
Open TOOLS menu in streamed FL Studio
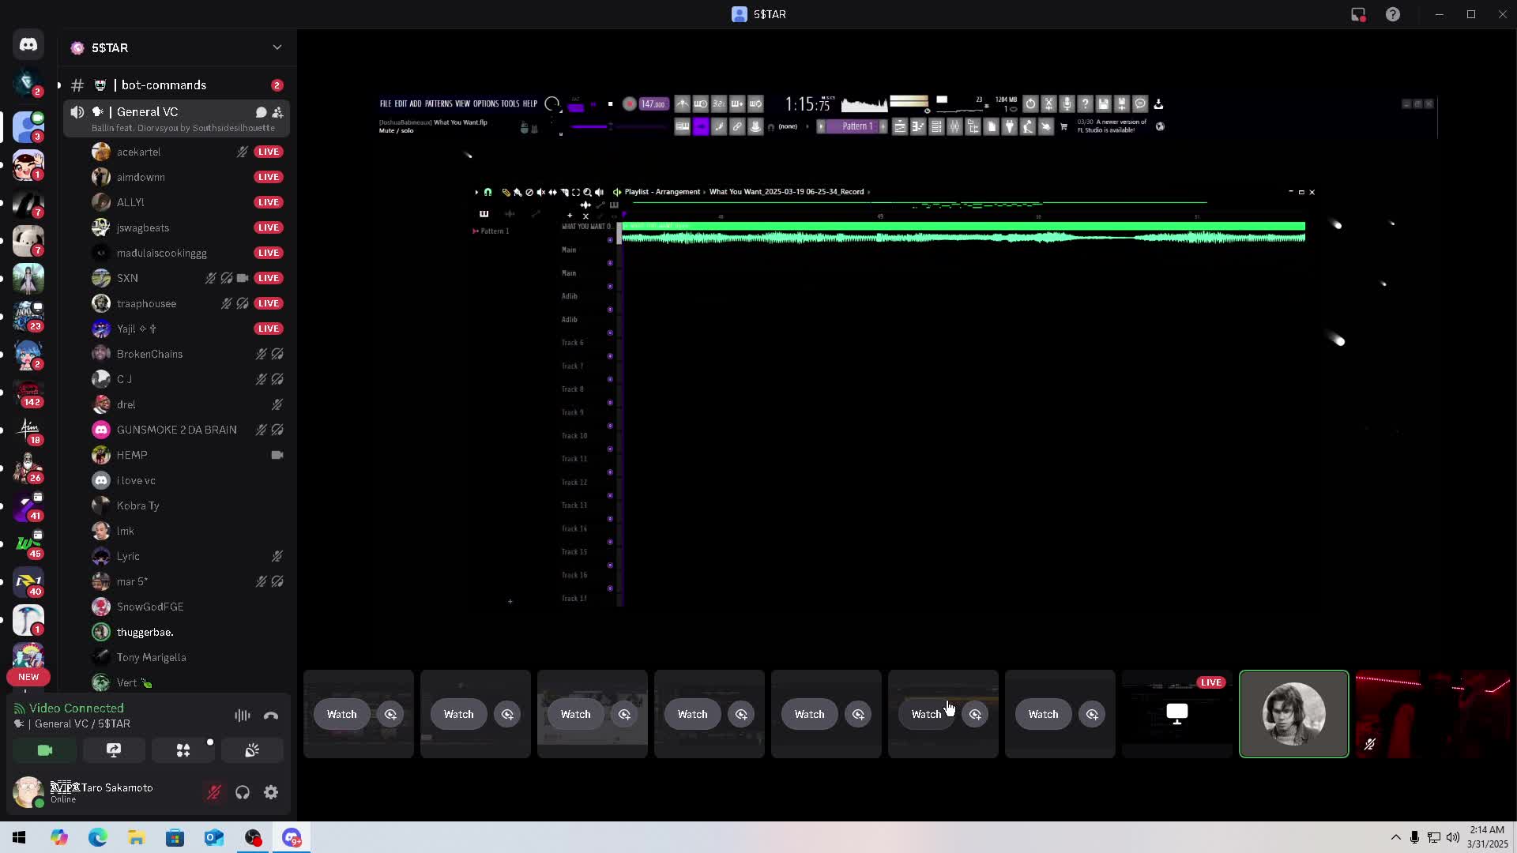tap(510, 103)
